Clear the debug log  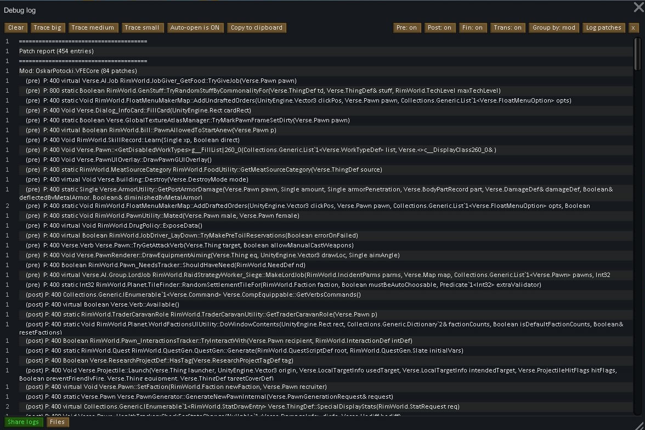click(x=16, y=27)
